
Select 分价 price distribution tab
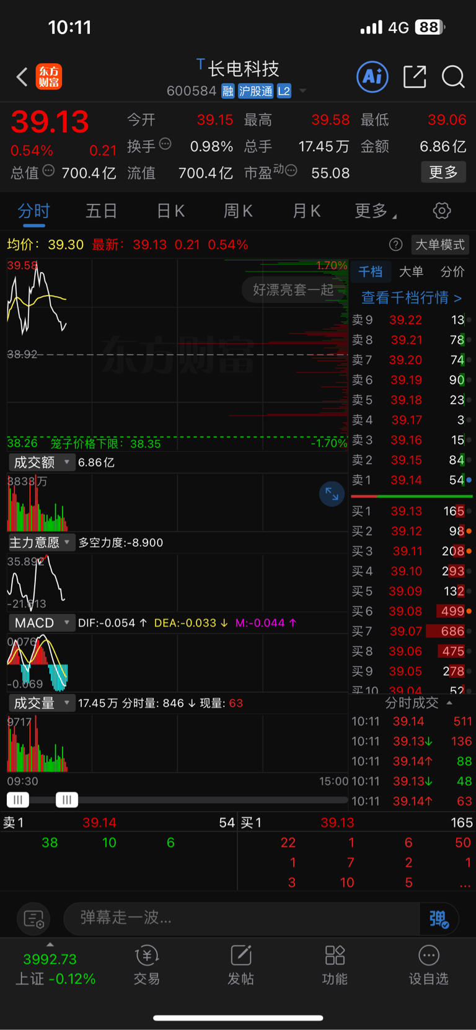(452, 271)
